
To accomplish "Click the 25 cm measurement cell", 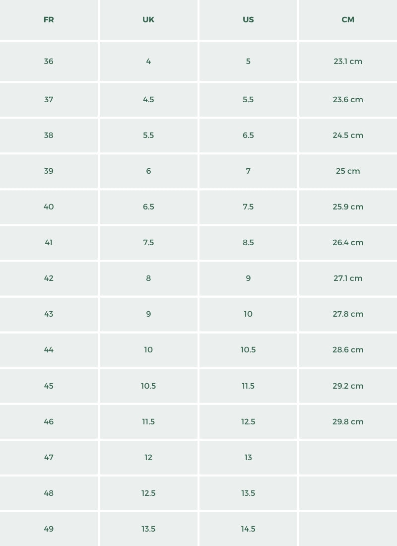I will click(348, 171).
